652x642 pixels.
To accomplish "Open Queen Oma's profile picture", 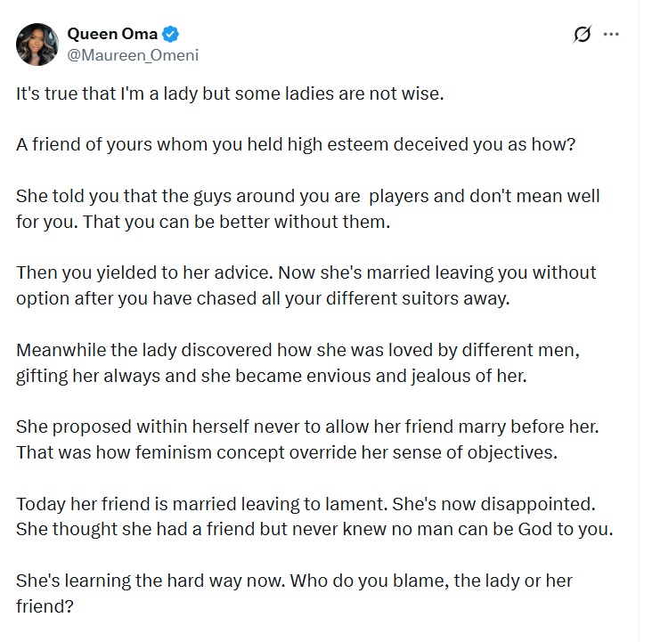I will tap(38, 44).
